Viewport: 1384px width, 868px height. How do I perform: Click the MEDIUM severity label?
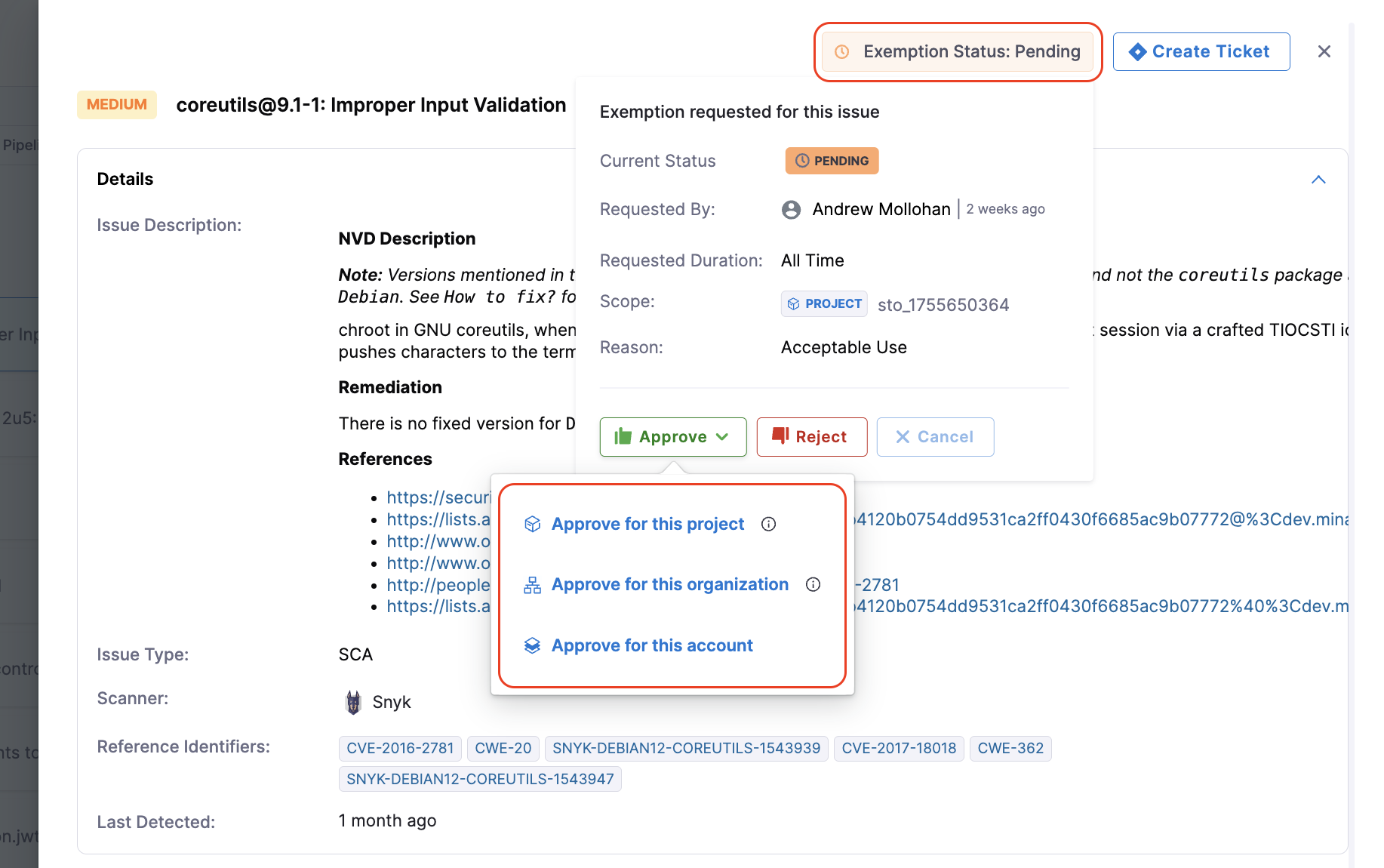(x=117, y=104)
